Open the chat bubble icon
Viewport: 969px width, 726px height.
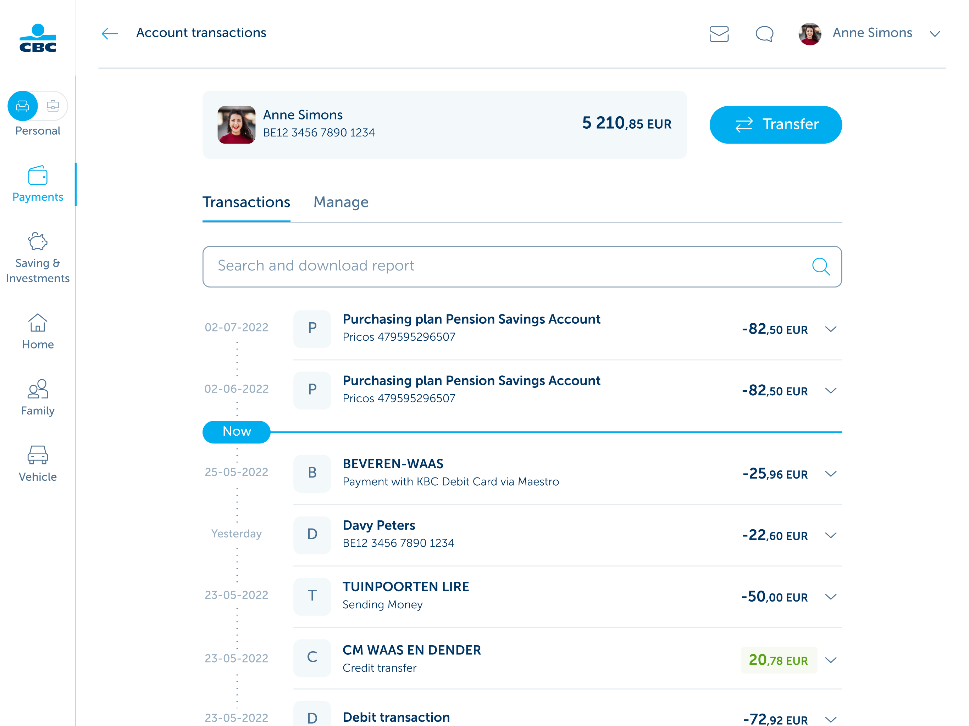(x=764, y=34)
